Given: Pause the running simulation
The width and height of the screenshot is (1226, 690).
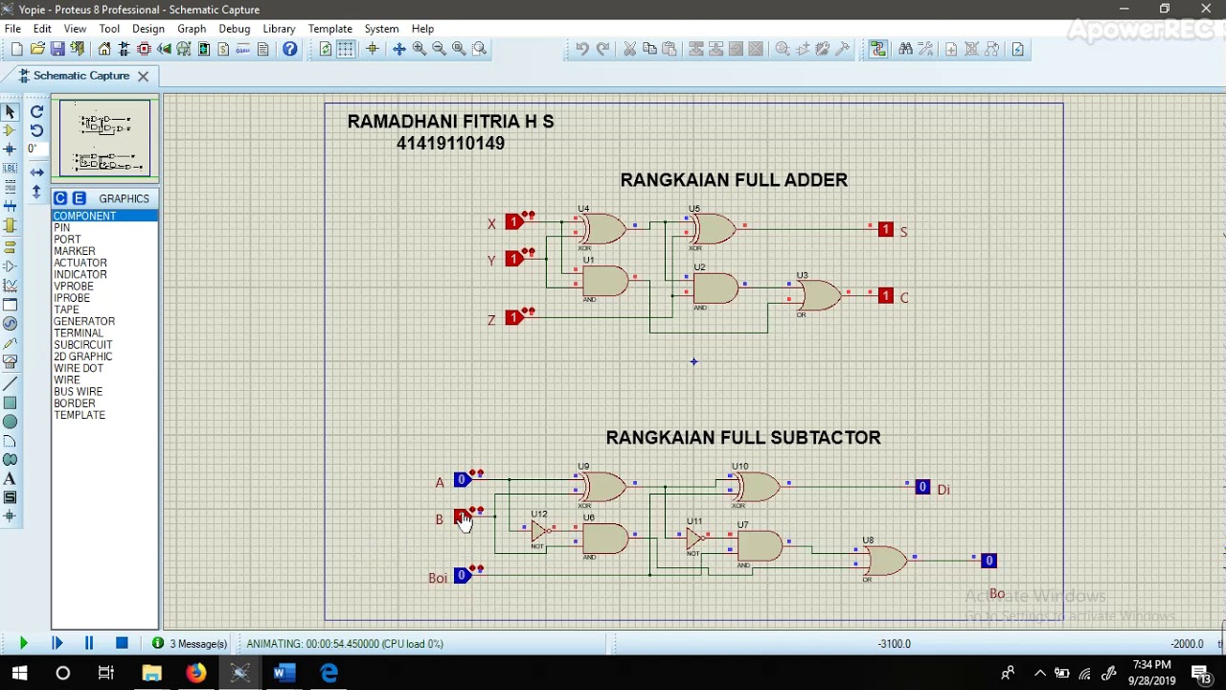Looking at the screenshot, I should 89,643.
